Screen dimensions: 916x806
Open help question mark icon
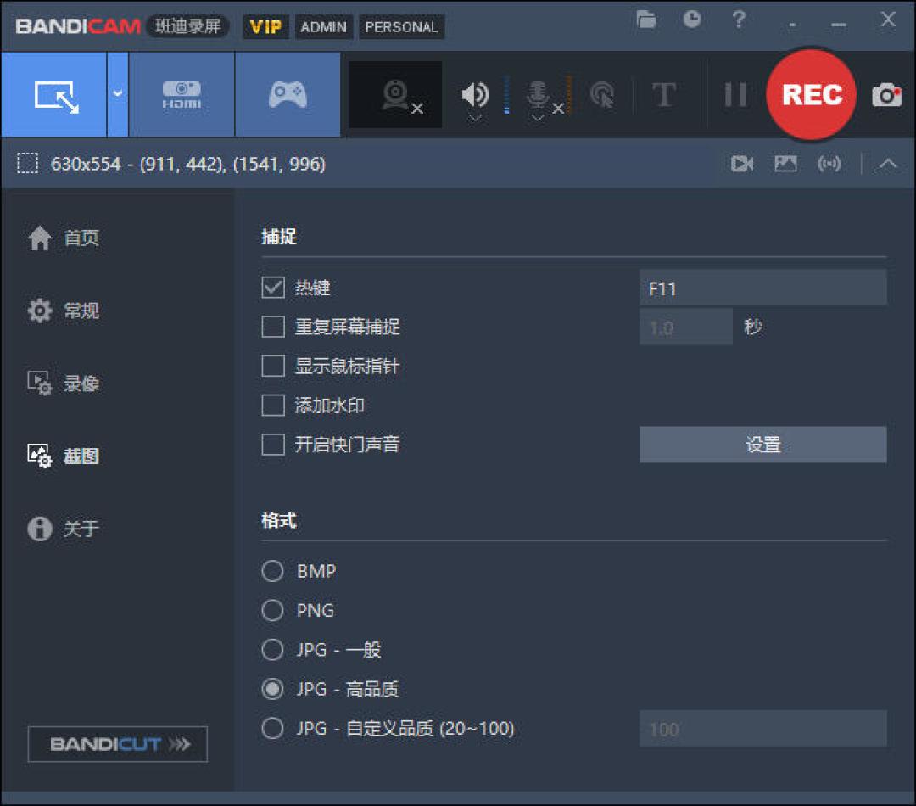pyautogui.click(x=739, y=20)
